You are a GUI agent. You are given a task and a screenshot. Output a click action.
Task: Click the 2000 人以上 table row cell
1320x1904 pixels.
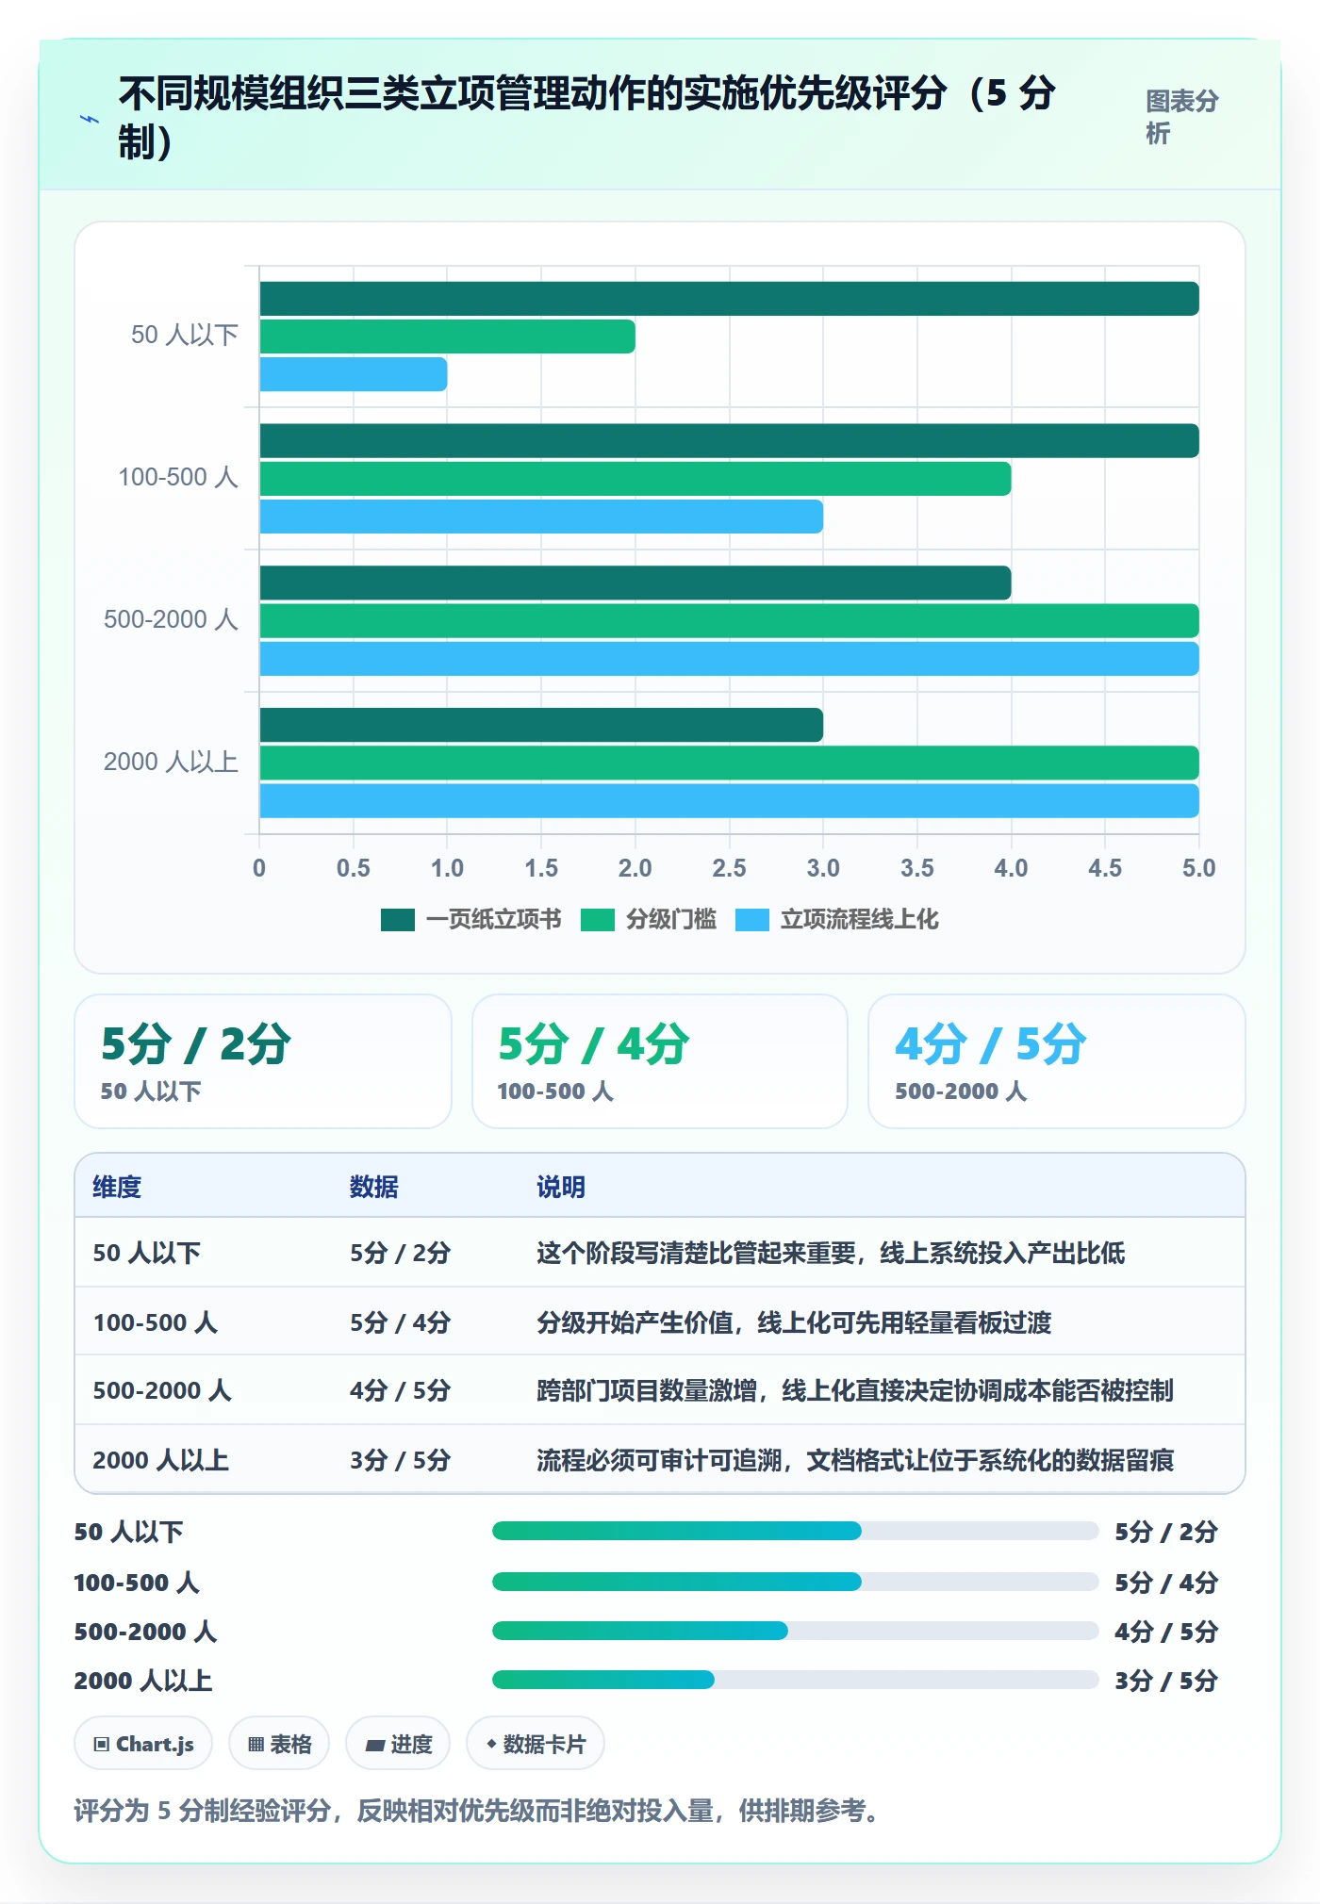[161, 1460]
